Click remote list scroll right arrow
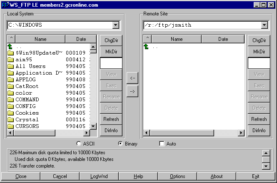The width and height of the screenshot is (277, 183). point(241,133)
